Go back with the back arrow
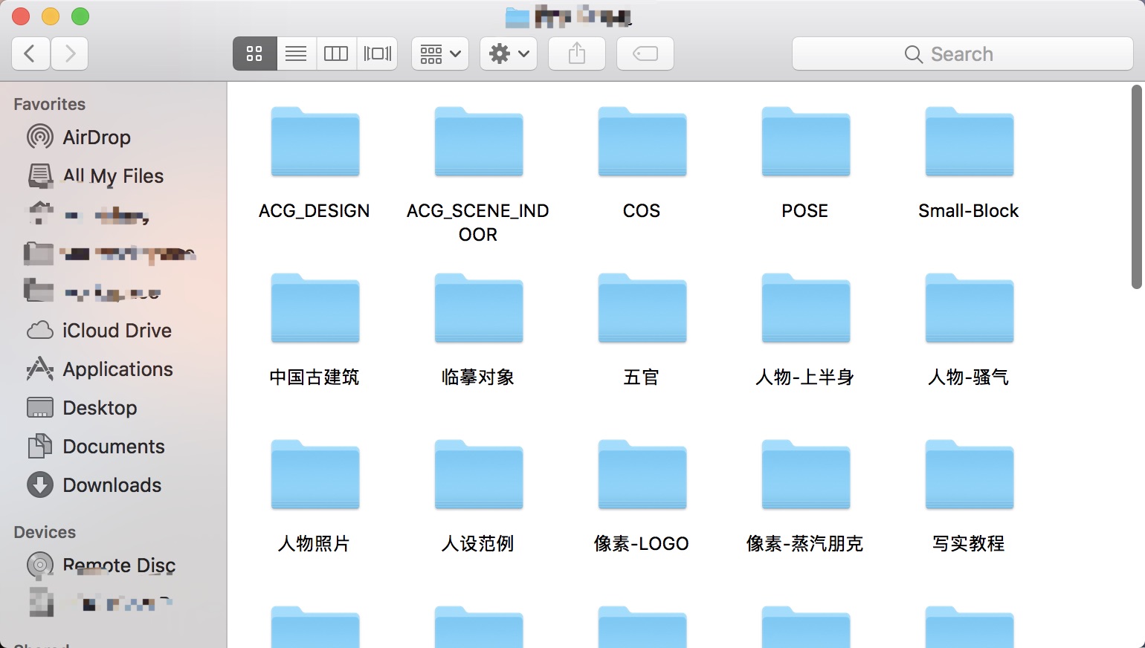Screen dimensions: 1145x648 click(30, 54)
